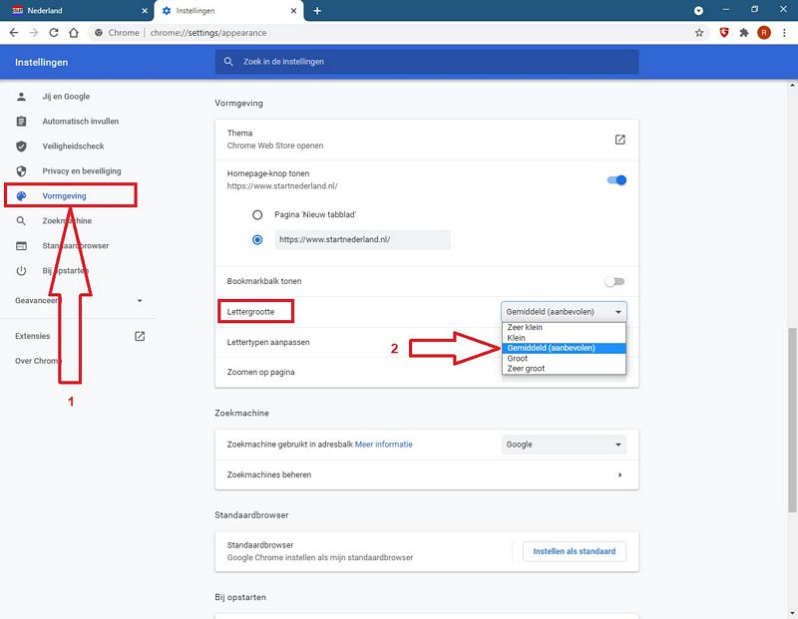Click the Lettergrootte label
This screenshot has height=619, width=798.
250,312
